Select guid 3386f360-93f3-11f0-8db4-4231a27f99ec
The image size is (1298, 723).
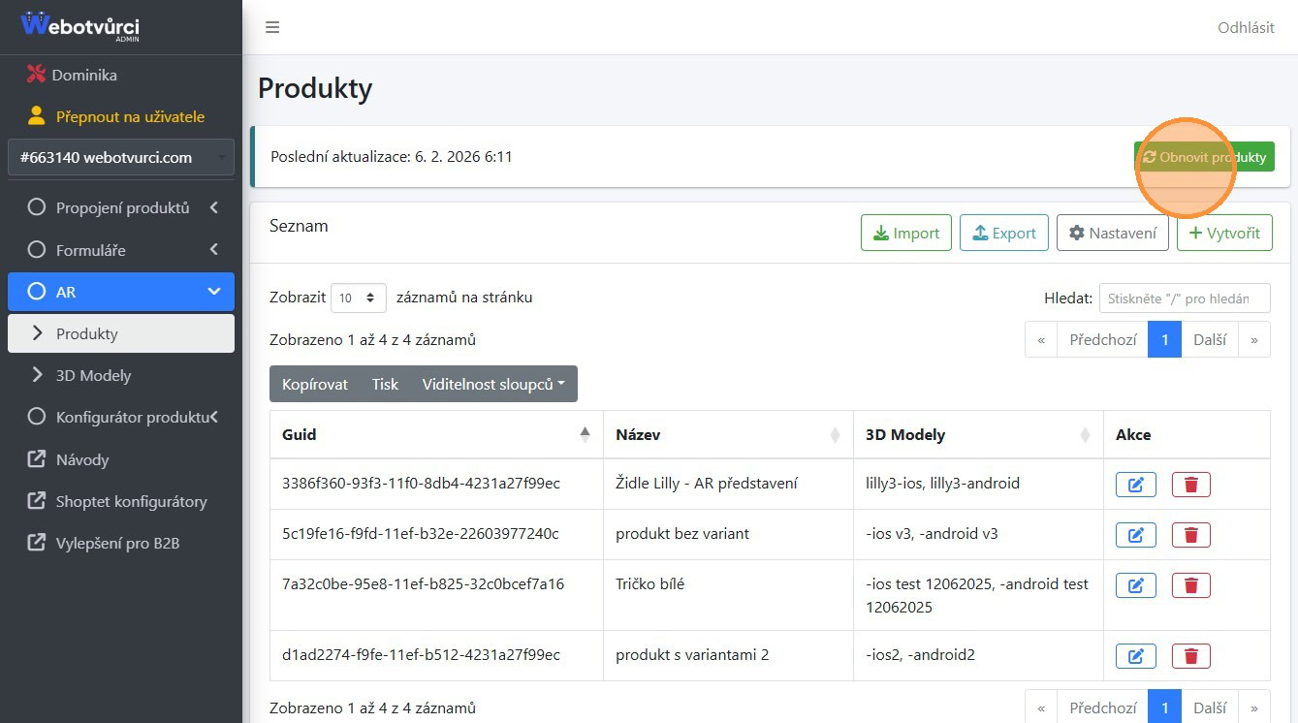click(x=421, y=483)
